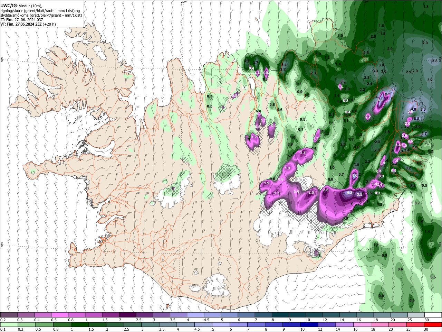Viewport: 442px width, 332px height.
Task: Click the 5.7 precipitation value near the east coast
Action: tap(424, 134)
